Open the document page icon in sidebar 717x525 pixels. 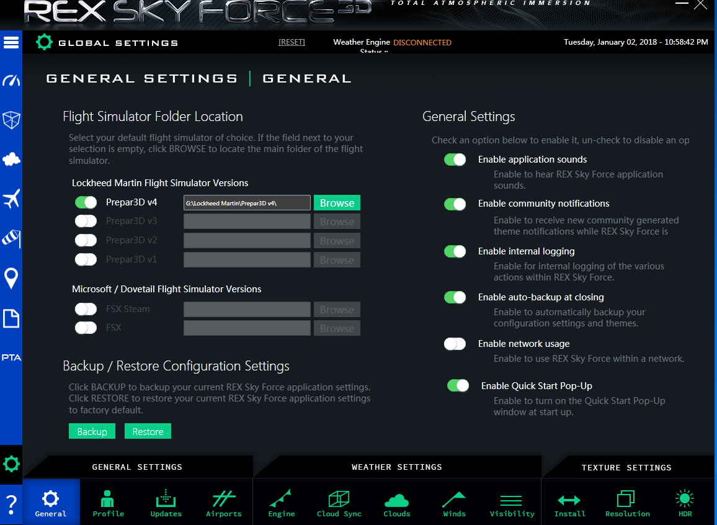pos(11,318)
